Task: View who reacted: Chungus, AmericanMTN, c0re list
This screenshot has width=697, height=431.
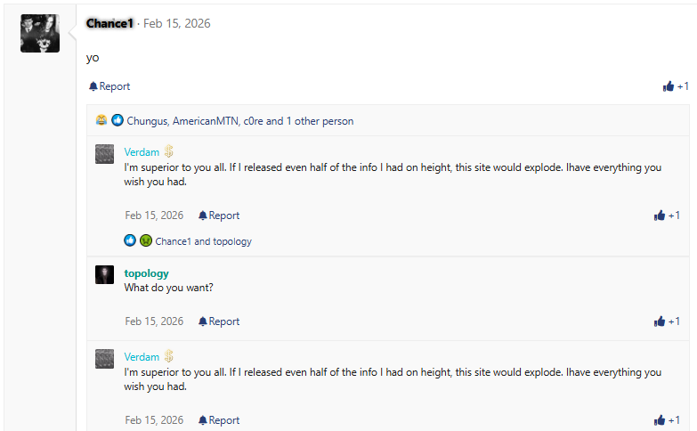Action: pyautogui.click(x=239, y=121)
